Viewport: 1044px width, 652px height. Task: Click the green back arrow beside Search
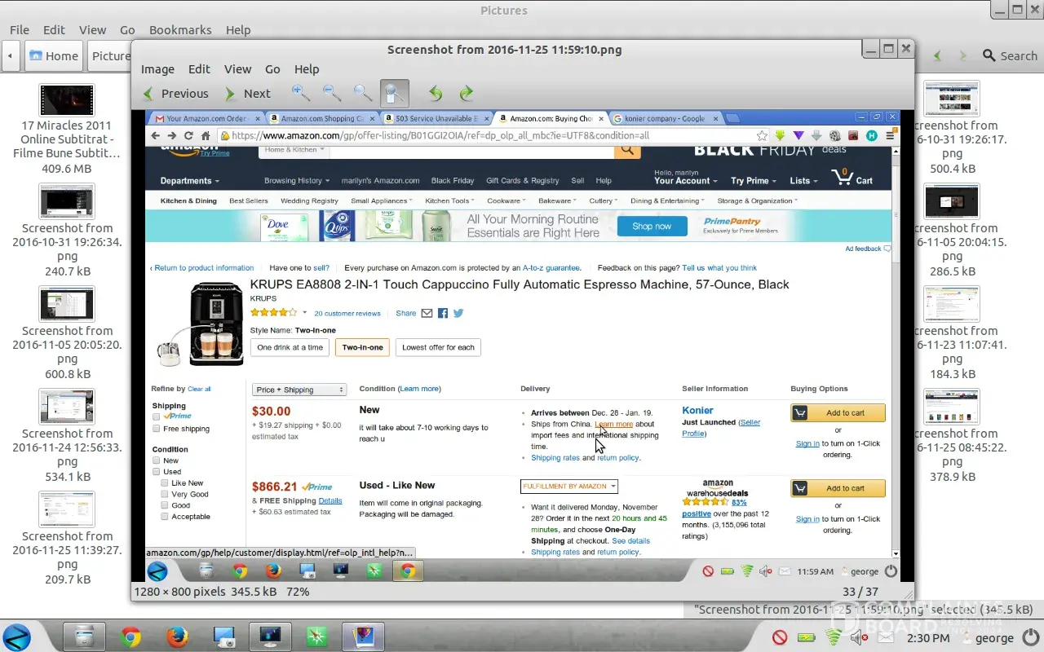pos(938,56)
